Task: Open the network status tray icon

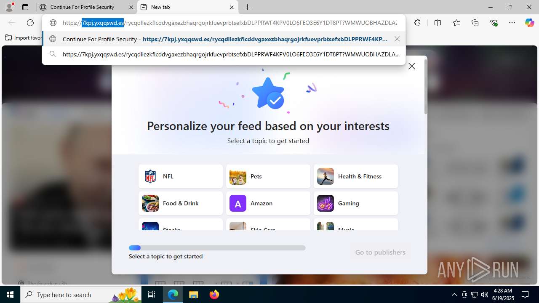Action: pyautogui.click(x=475, y=295)
